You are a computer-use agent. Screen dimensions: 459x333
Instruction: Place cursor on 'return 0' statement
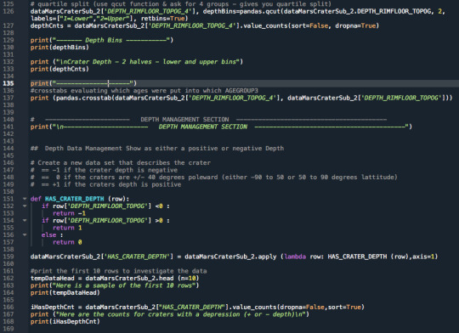(x=67, y=242)
